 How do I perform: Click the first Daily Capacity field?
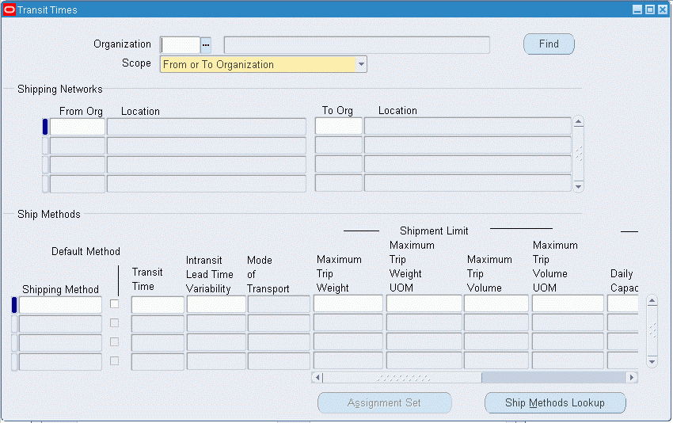tap(623, 303)
